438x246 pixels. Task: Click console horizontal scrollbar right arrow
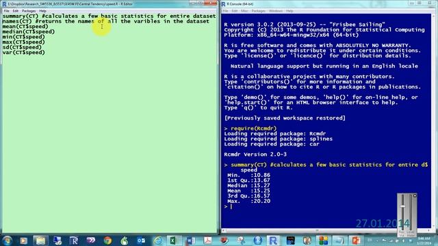point(429,230)
